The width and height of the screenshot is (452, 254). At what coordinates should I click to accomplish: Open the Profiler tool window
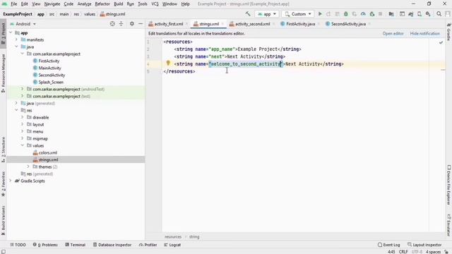click(148, 245)
